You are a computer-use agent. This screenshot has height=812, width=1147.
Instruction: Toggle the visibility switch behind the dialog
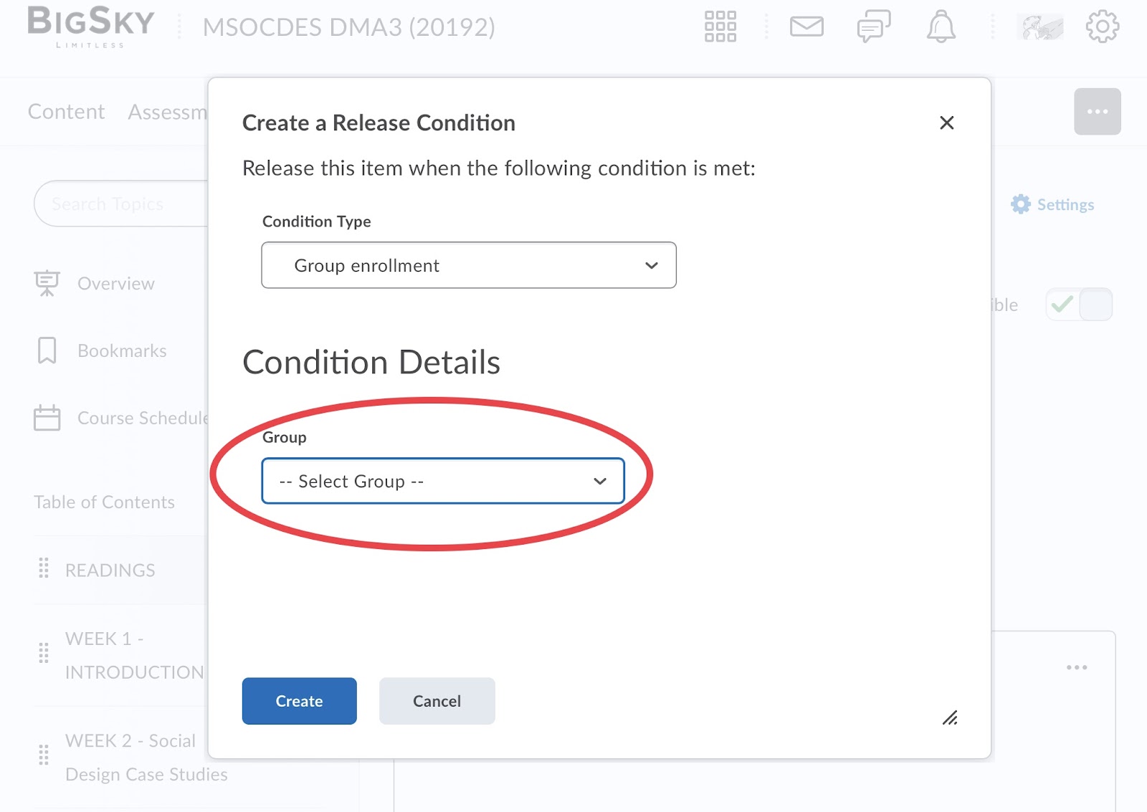click(x=1079, y=305)
